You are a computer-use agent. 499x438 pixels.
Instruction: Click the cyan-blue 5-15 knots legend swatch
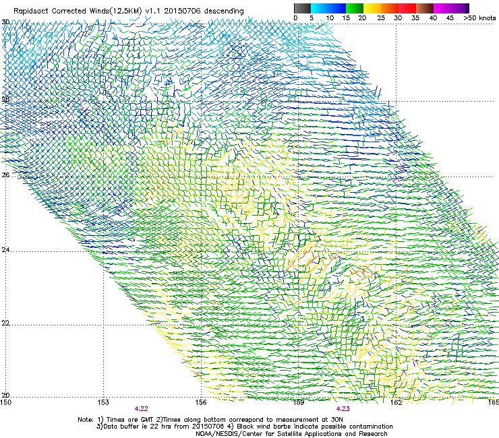pyautogui.click(x=328, y=8)
